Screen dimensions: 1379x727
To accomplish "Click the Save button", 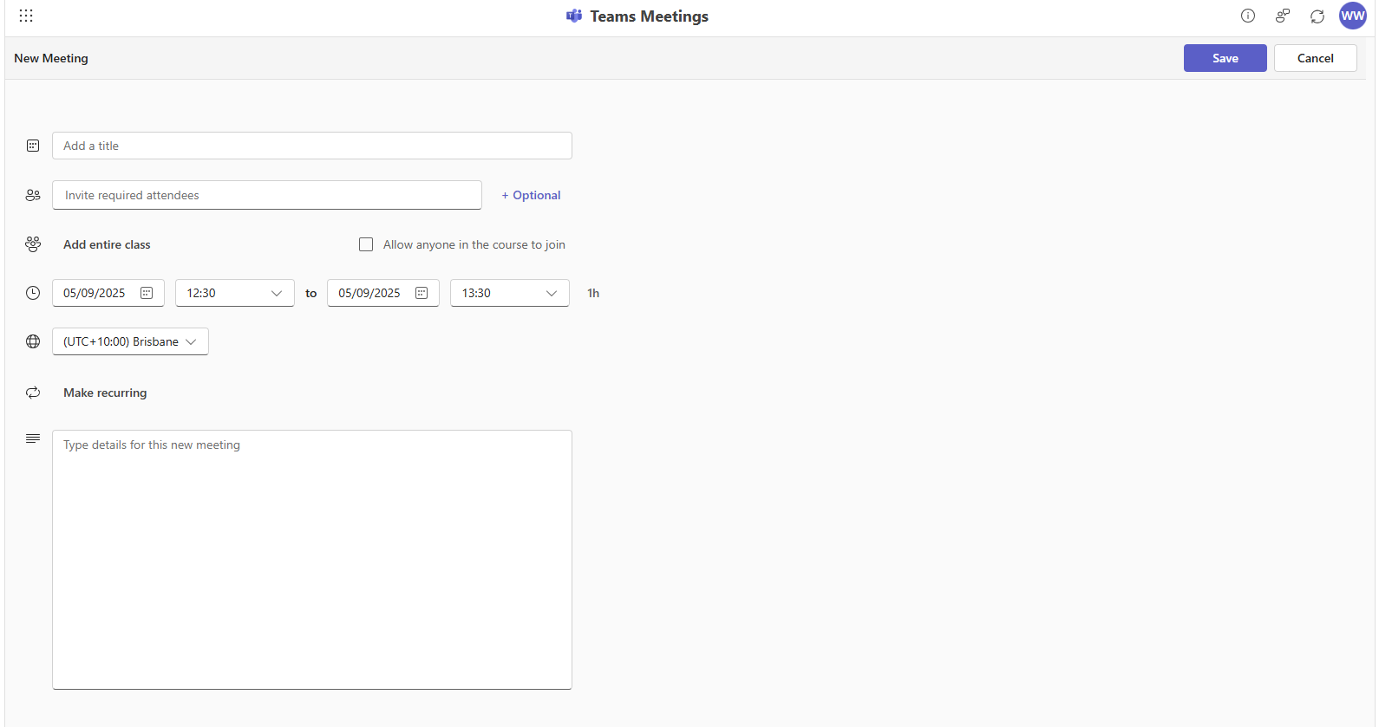I will (1225, 58).
